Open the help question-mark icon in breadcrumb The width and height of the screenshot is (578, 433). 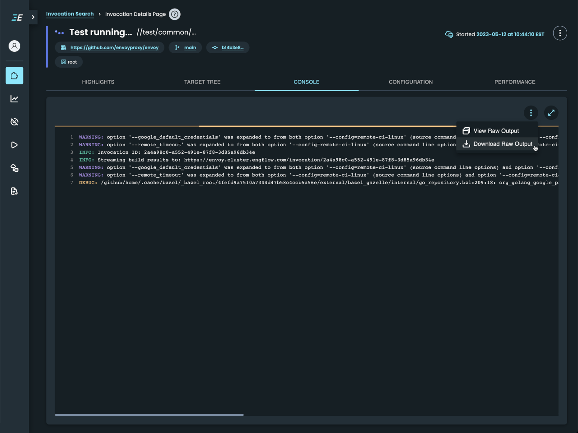[x=175, y=14]
